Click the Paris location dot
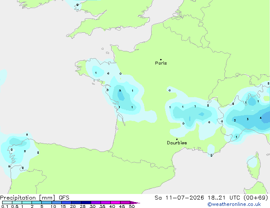Image resolution: width=270 pixels, height=208 pixels. point(161,59)
